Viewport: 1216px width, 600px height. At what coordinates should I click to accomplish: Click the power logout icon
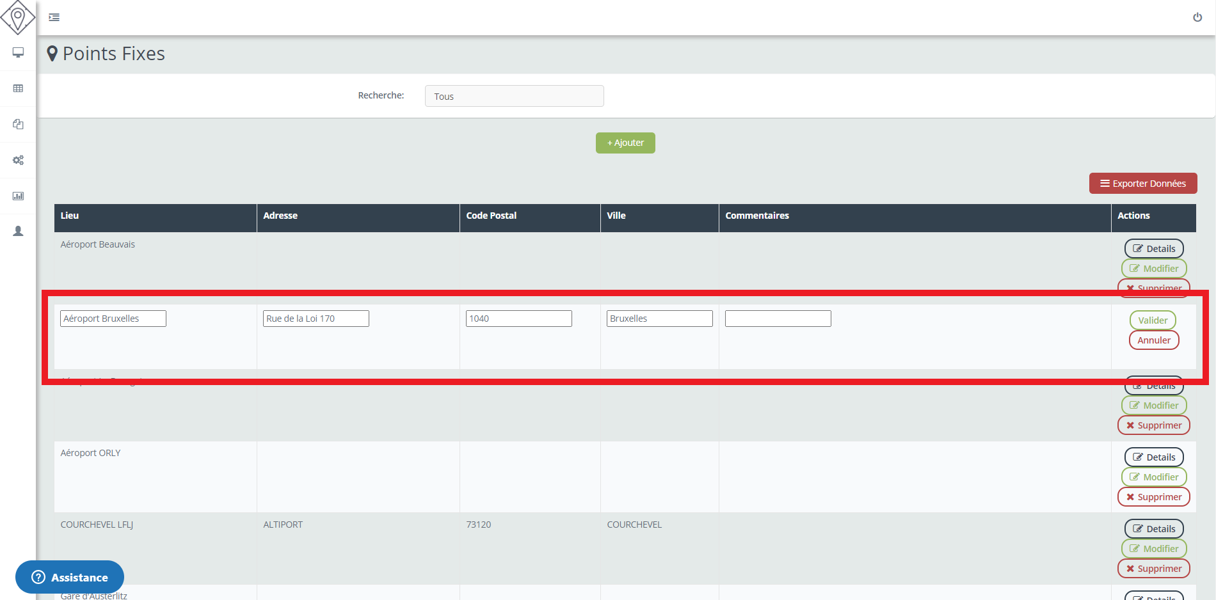1197,17
